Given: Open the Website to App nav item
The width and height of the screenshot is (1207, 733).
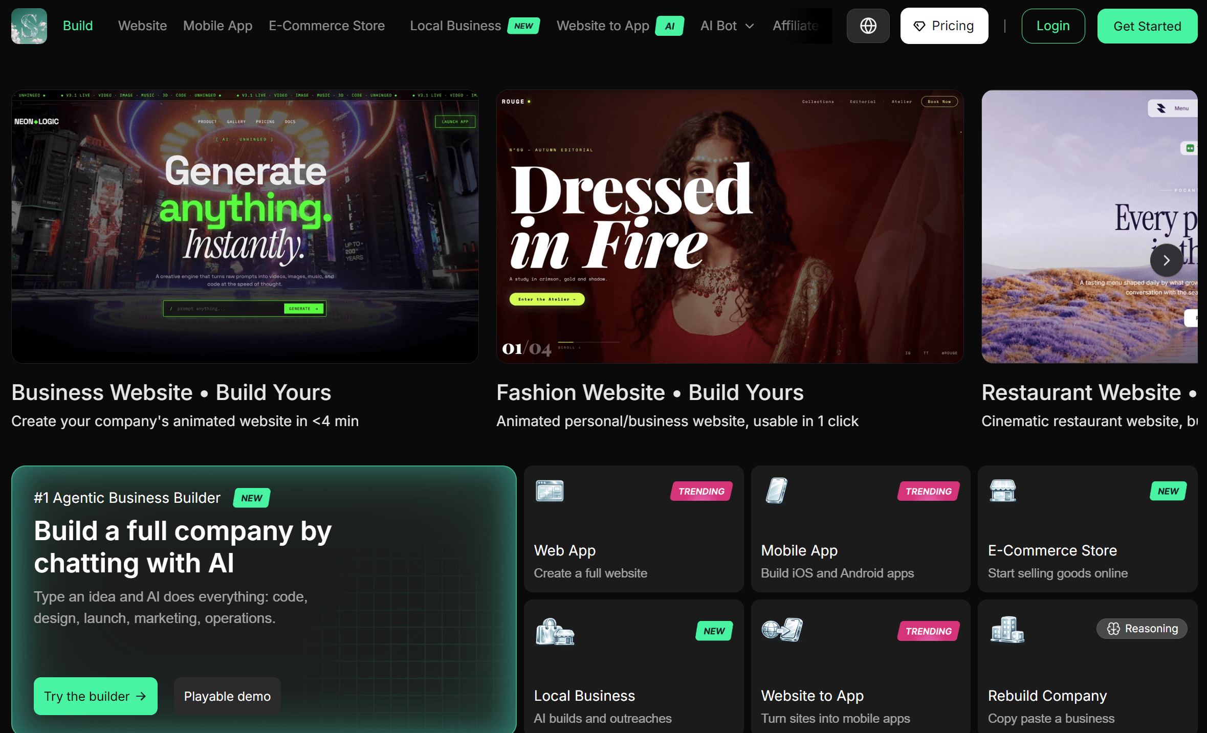Looking at the screenshot, I should coord(603,26).
